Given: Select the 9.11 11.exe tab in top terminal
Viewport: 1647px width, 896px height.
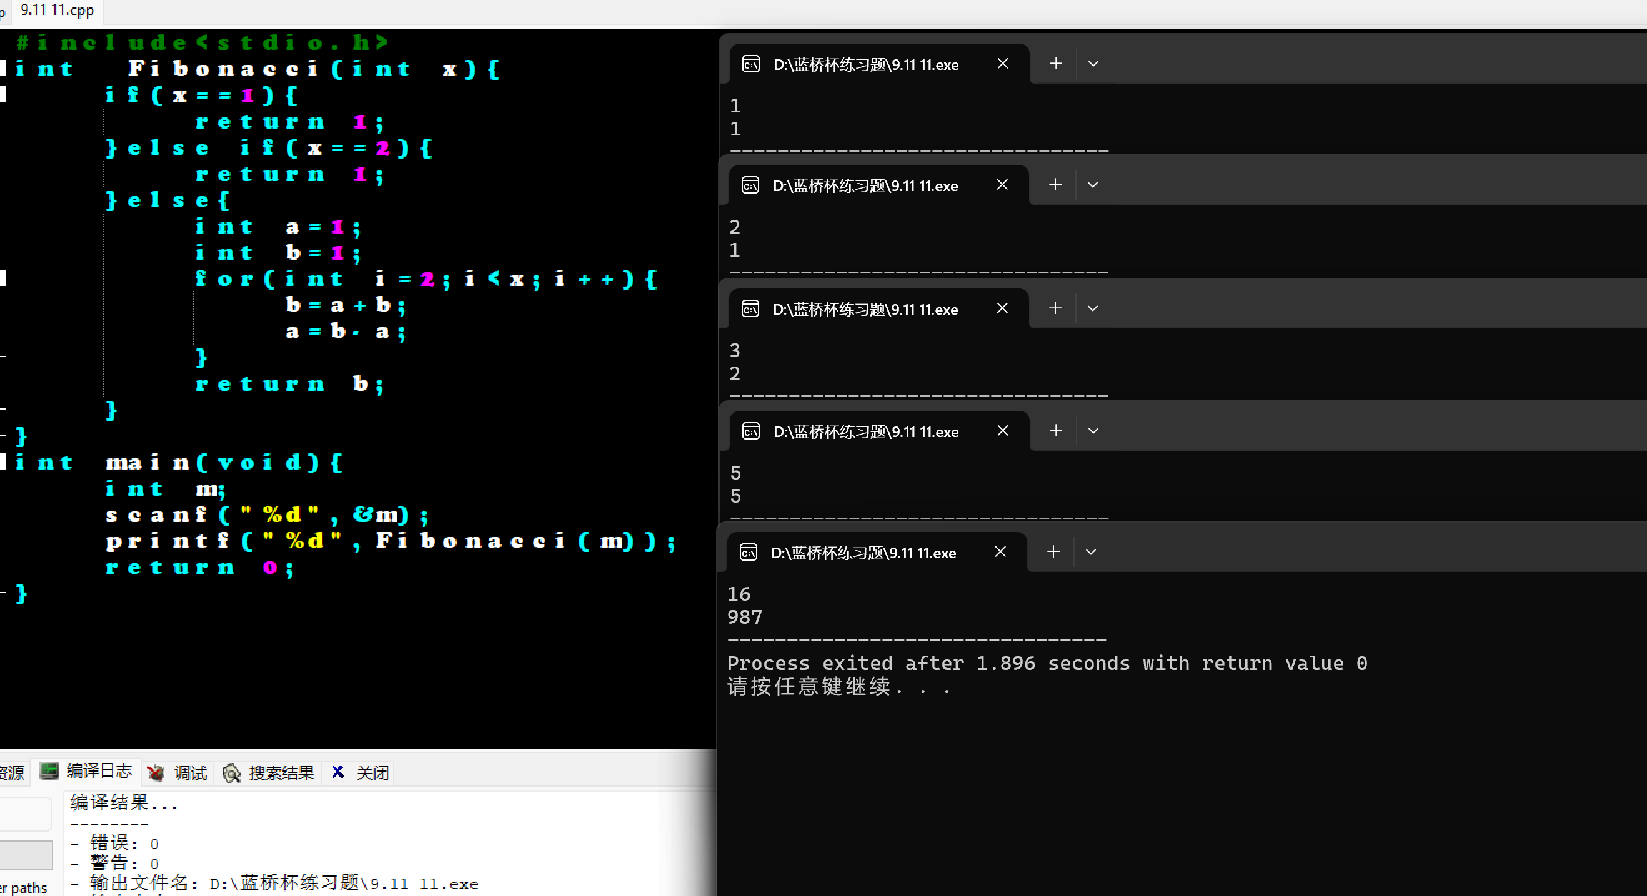Looking at the screenshot, I should coord(866,64).
